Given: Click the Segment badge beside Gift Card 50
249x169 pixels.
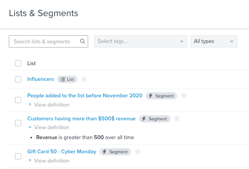Looking at the screenshot, I should pos(115,152).
